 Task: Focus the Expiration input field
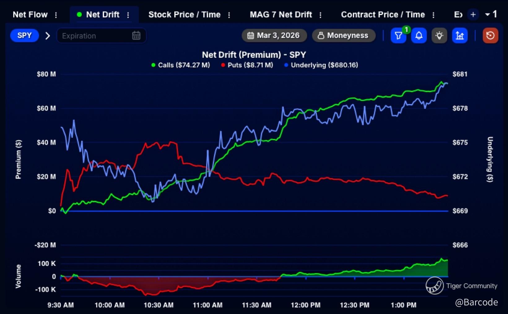coord(101,36)
